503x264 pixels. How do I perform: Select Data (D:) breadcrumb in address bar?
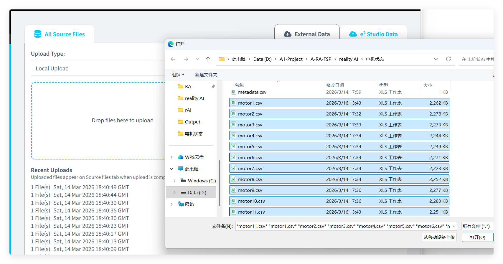coord(263,59)
